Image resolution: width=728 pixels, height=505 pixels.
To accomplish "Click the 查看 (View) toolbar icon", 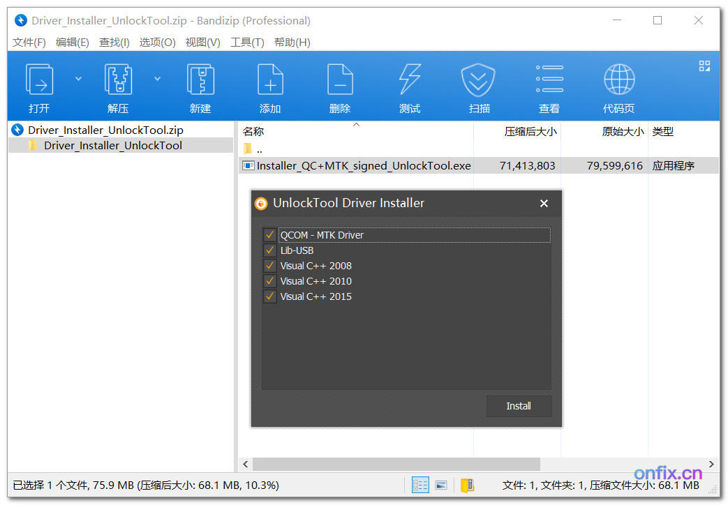I will click(x=549, y=85).
